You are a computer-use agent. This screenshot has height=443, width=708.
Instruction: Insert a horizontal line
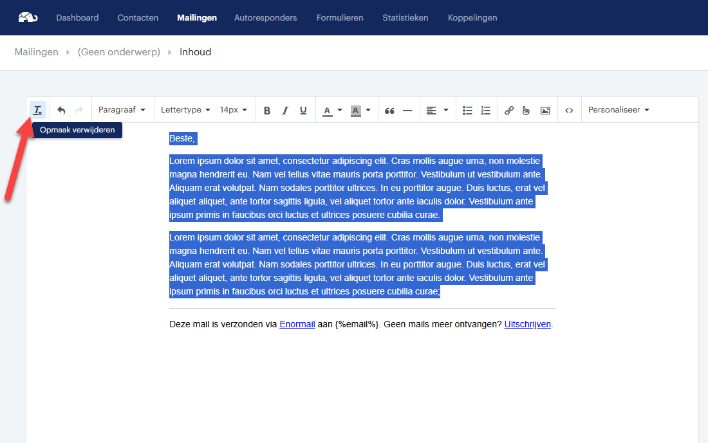(x=407, y=111)
